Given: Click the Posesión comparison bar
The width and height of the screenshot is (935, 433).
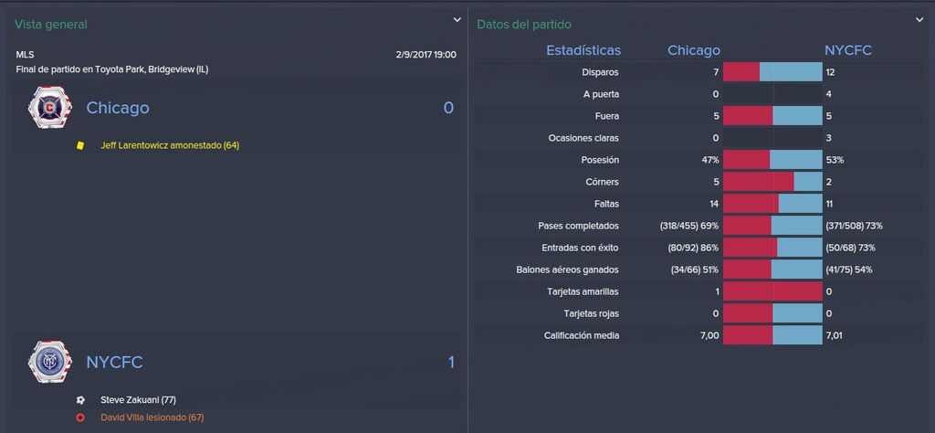Looking at the screenshot, I should 772,160.
